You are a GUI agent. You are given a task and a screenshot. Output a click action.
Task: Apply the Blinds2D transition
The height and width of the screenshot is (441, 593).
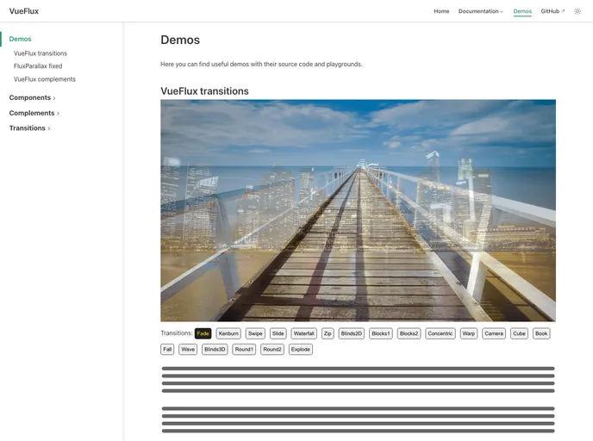click(x=352, y=333)
